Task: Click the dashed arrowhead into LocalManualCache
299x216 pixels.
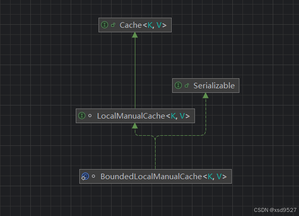Action: (x=135, y=126)
